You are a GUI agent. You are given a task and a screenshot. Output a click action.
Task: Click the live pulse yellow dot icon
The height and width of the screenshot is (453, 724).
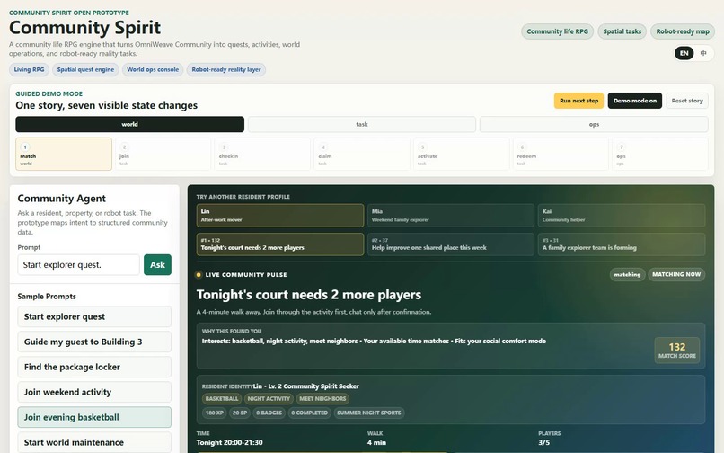[x=199, y=274]
